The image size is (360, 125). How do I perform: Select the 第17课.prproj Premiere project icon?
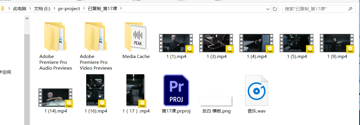point(176,90)
